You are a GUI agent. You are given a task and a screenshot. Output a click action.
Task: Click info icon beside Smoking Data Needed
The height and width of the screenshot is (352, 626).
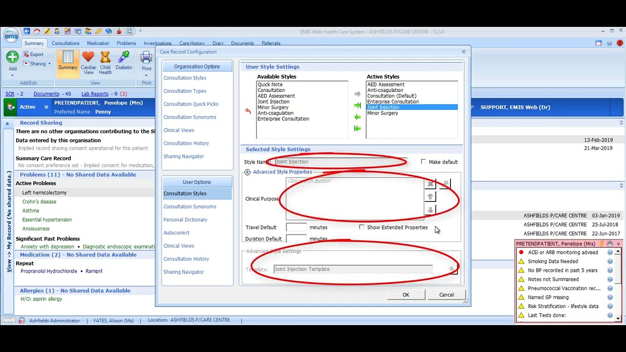click(610, 262)
